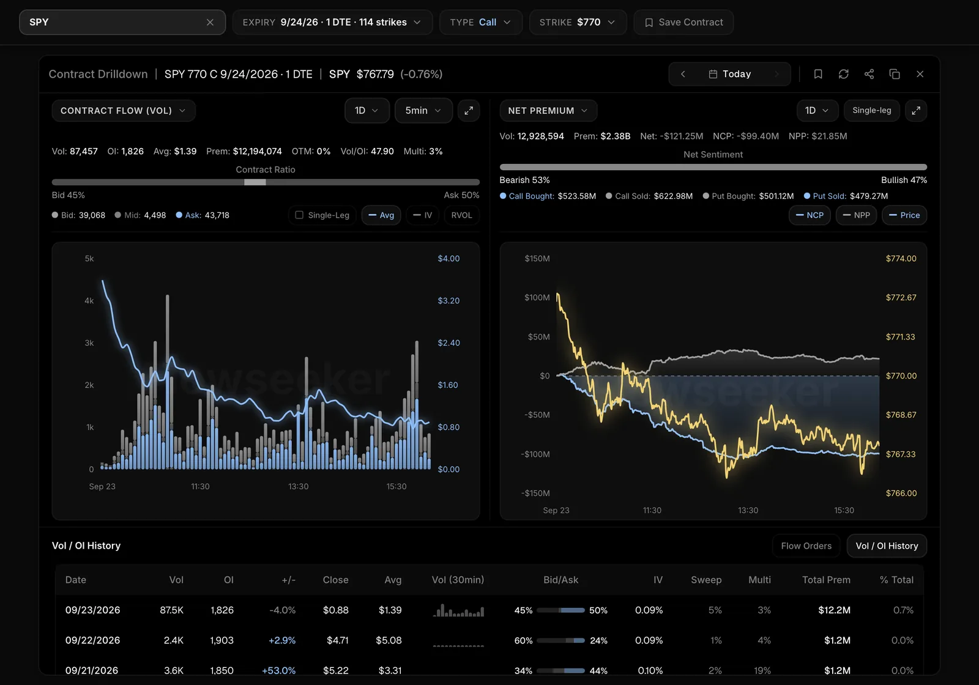The height and width of the screenshot is (685, 979).
Task: Toggle the Mid volume legend entry
Action: click(140, 215)
